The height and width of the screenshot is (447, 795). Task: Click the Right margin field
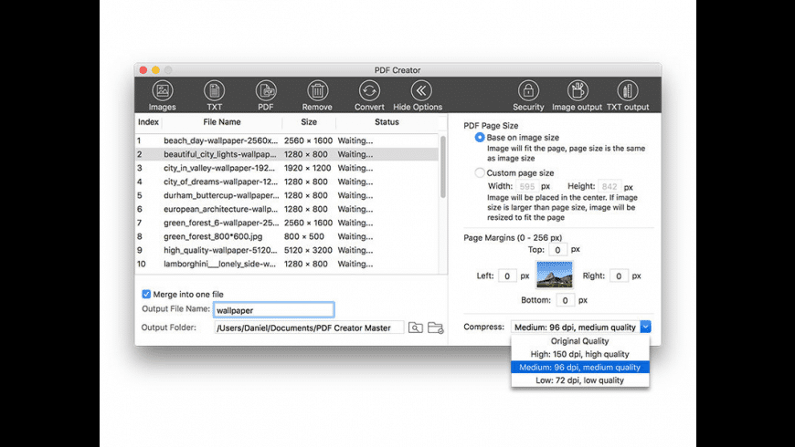(x=619, y=275)
